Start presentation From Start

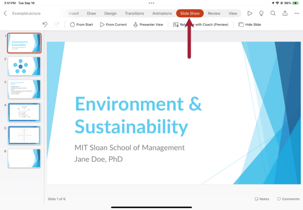coord(81,25)
